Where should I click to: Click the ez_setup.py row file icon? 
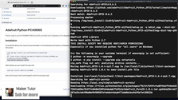3,15
